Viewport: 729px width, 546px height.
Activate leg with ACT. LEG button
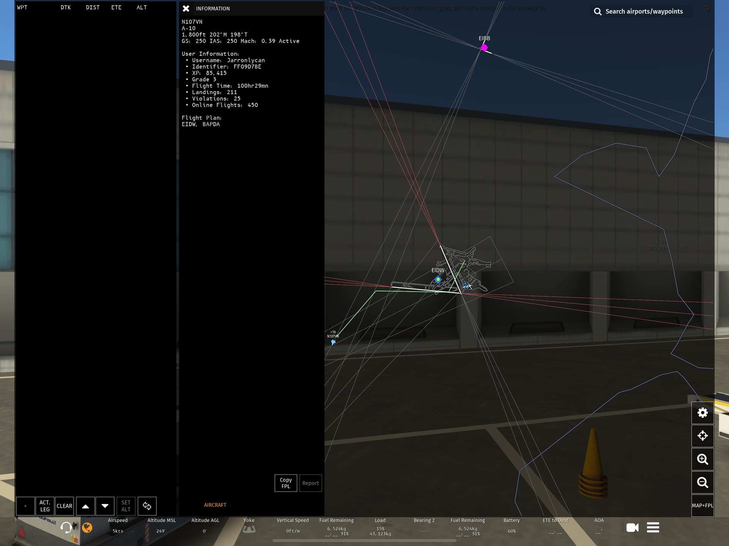point(45,506)
